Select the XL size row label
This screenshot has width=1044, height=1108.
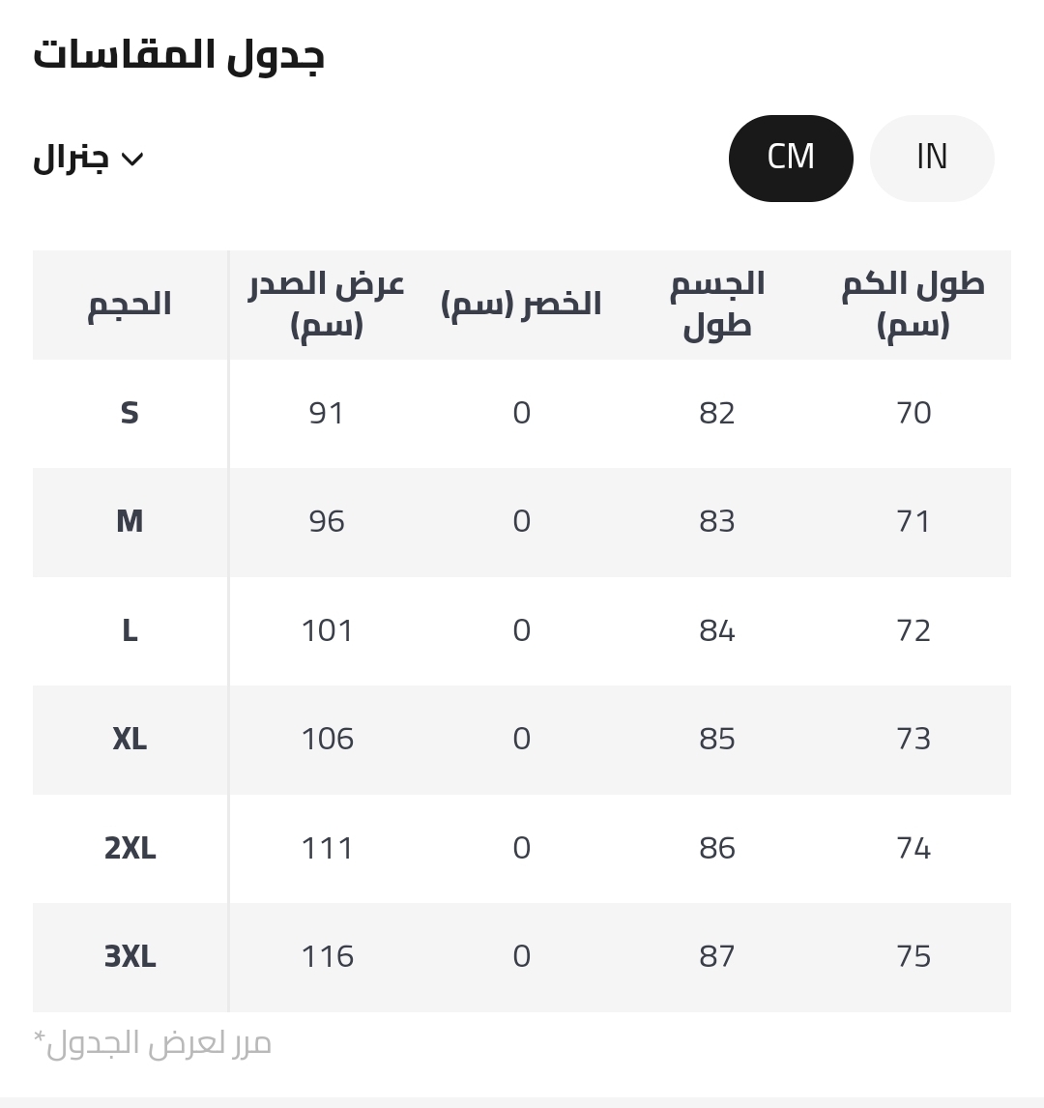(130, 739)
